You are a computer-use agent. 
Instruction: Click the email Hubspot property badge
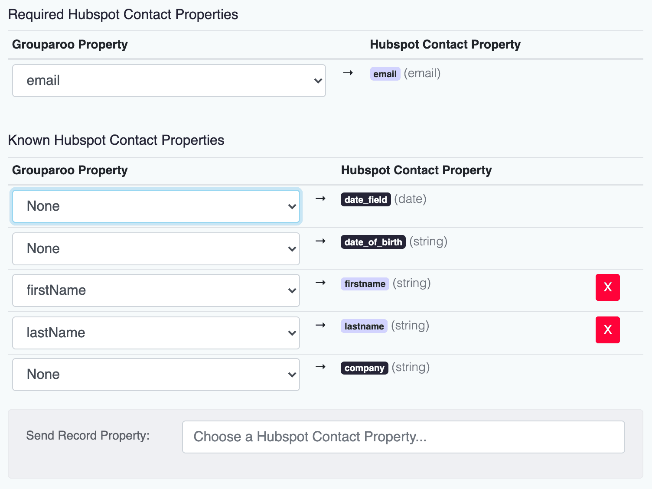click(385, 74)
